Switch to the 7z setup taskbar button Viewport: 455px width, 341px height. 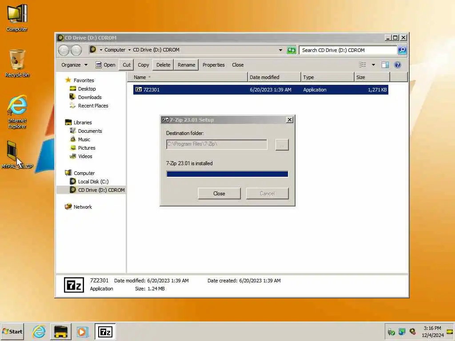[105, 331]
